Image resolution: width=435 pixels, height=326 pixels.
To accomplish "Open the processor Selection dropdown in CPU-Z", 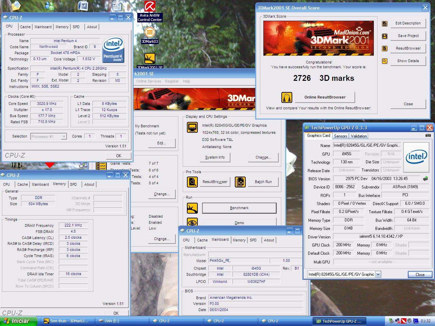I will click(64, 137).
